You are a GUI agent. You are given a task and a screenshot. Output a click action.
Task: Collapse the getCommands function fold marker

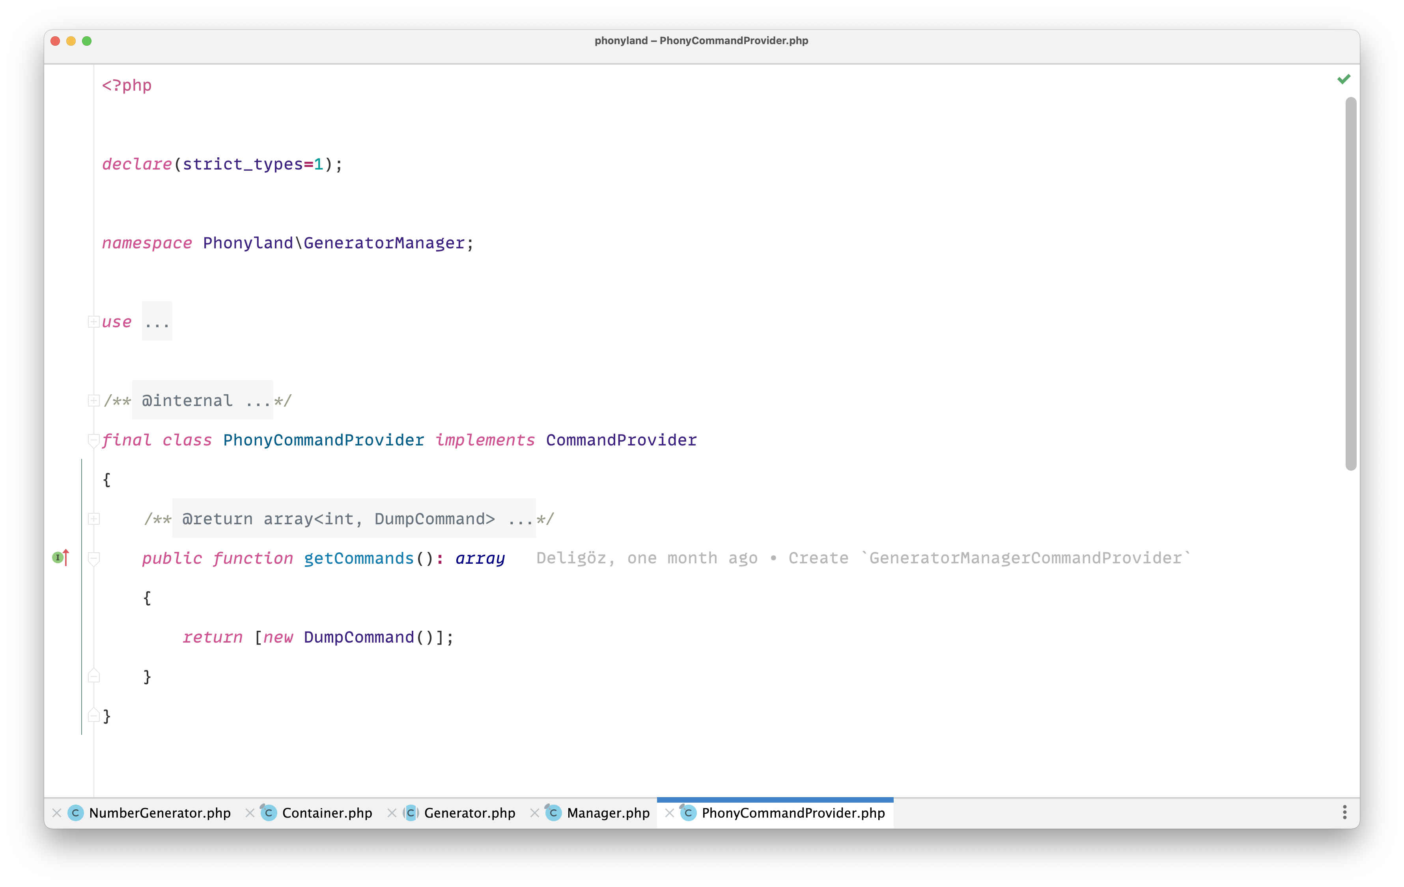tap(93, 559)
